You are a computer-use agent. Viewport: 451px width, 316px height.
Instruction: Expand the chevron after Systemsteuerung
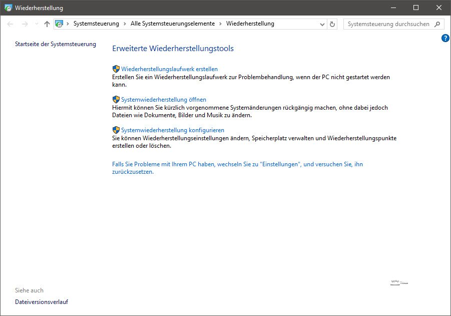tap(125, 24)
